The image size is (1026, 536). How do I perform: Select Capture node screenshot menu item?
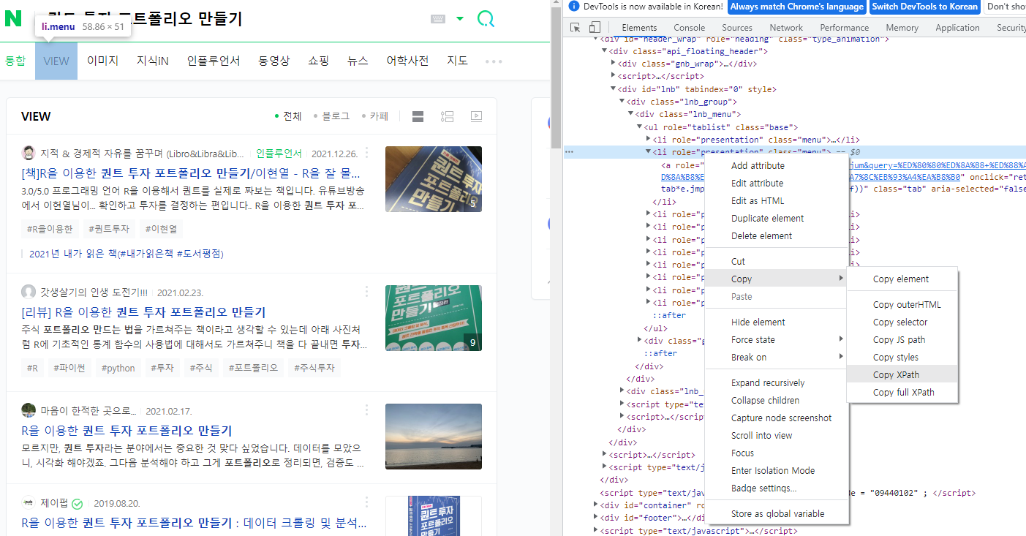[776, 418]
